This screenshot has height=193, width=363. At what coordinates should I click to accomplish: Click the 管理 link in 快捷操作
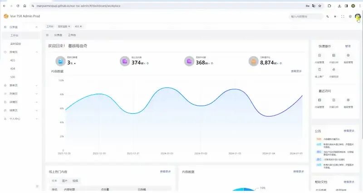tap(348, 46)
